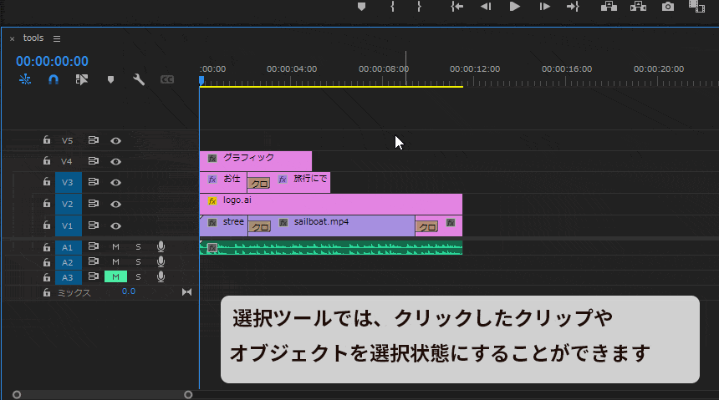Toggle track lock for V1
Viewport: 719px width, 400px height.
(x=46, y=225)
